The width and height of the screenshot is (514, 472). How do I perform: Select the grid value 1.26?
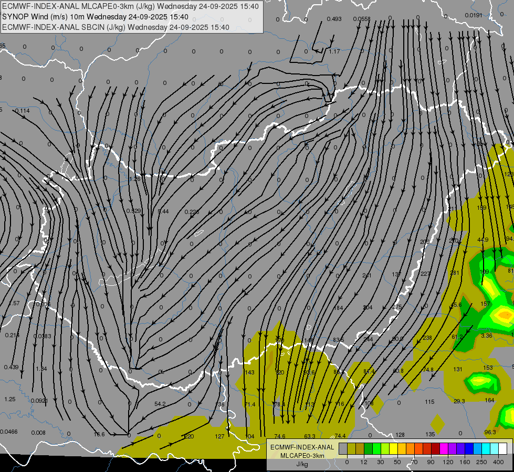tap(135, 179)
